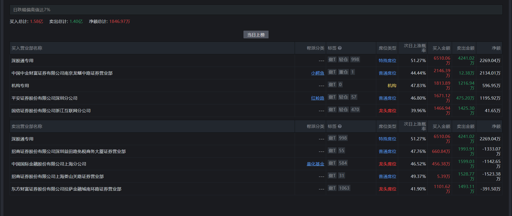Viewport: 512px width, 216px height.
Task: Click 做T tag in 机构专用 row
Action: point(332,84)
